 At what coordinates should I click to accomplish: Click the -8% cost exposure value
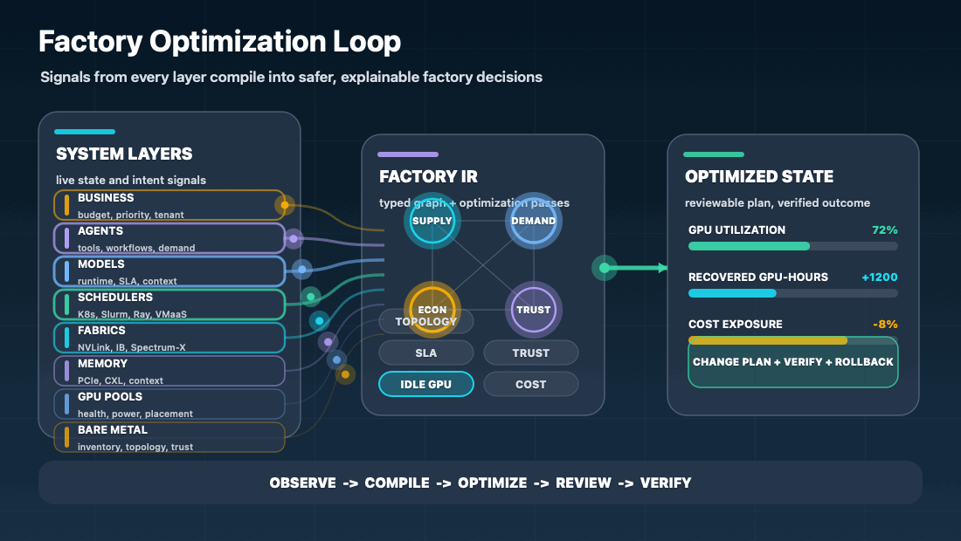point(886,325)
